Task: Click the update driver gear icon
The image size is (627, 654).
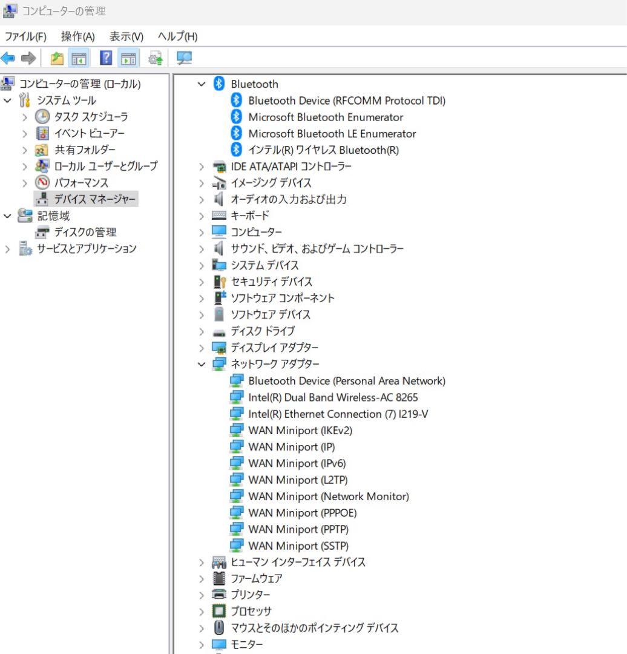Action: coord(153,58)
